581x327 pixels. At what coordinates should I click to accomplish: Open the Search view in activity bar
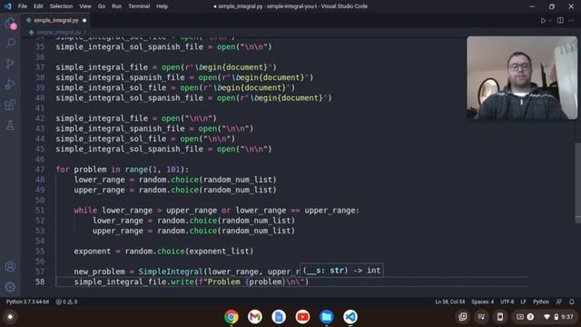(10, 44)
